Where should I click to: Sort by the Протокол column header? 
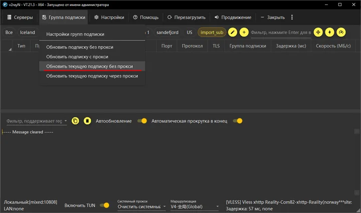click(x=192, y=46)
